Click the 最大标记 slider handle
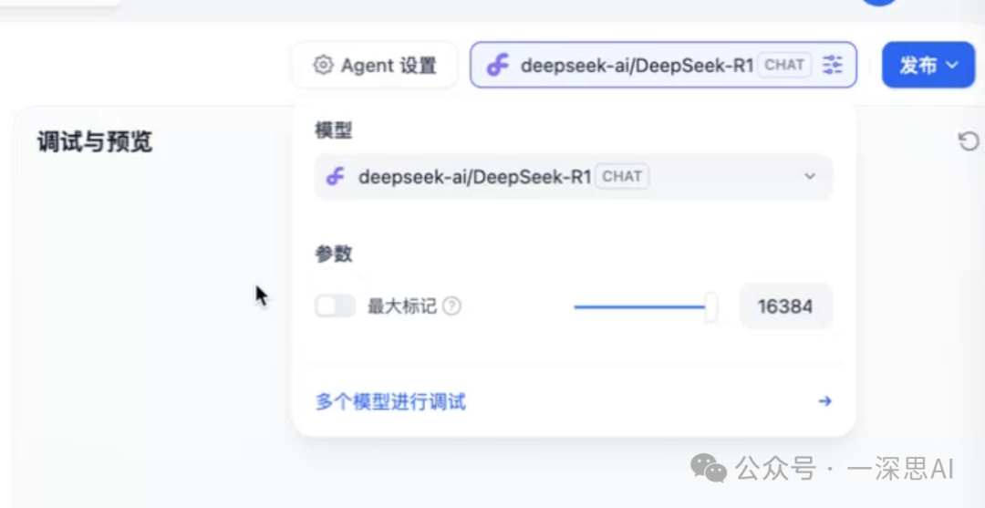This screenshot has width=985, height=508. [710, 307]
